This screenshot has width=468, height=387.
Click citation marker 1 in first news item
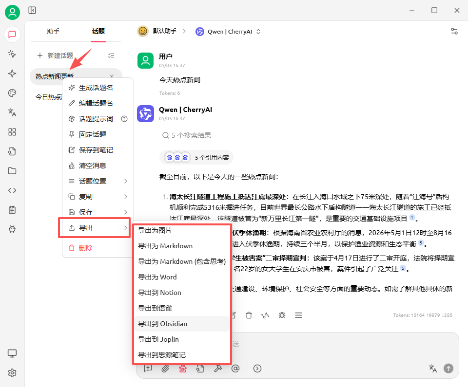412,218
